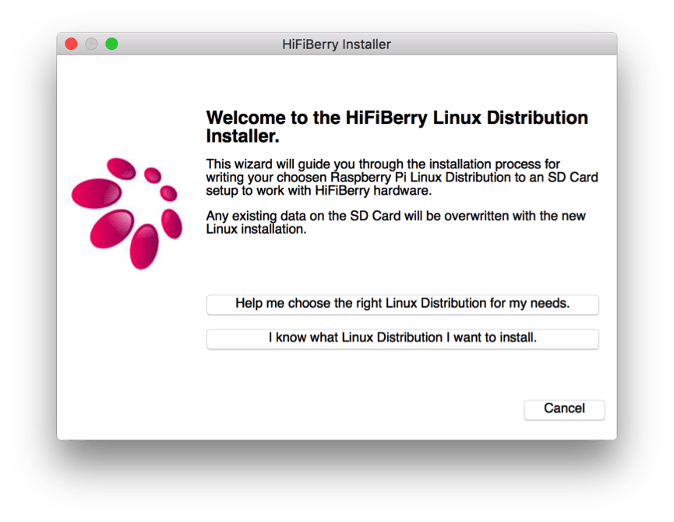Cancel the HiFiBerry installer
Viewport: 674px width, 522px height.
[x=564, y=409]
